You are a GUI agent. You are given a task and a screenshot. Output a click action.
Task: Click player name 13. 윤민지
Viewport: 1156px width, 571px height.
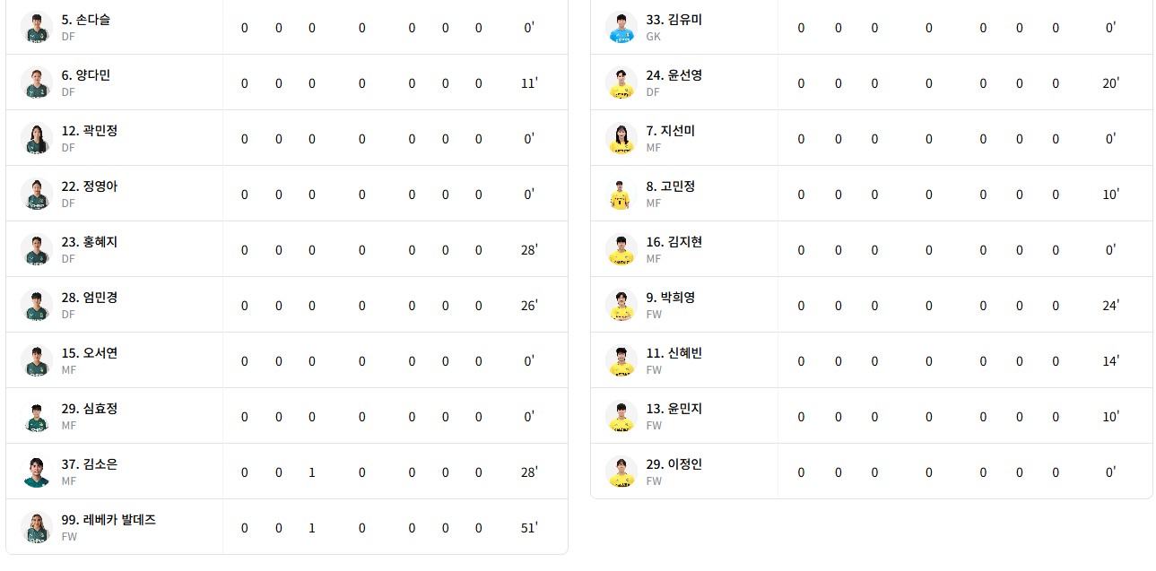[674, 409]
